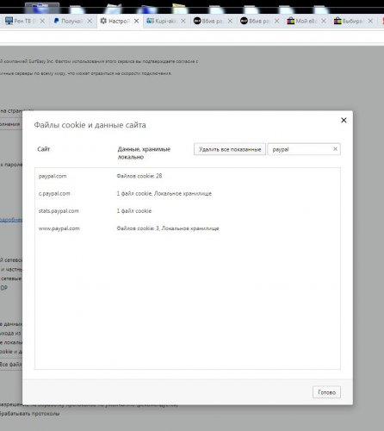
Task: Select the stats.paypal.com site row
Action: click(188, 211)
